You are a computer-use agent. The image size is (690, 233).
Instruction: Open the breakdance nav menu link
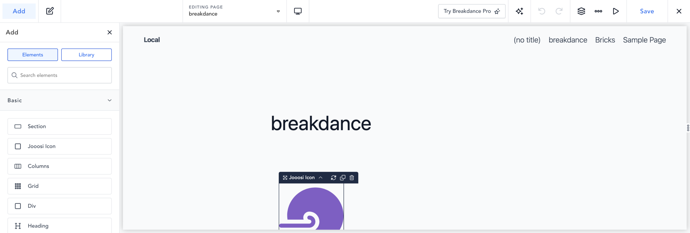coord(568,40)
